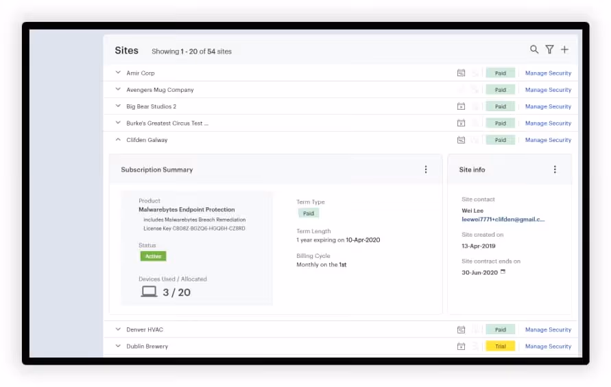Open Manage Security for Dublin Brewery
611x387 pixels.
(548, 347)
